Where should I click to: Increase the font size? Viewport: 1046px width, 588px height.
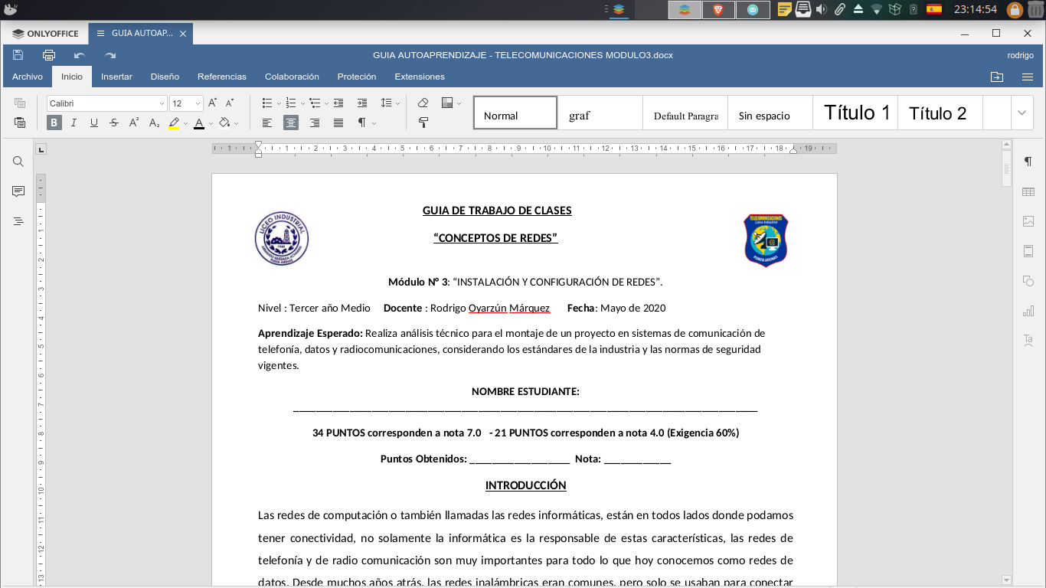pyautogui.click(x=213, y=103)
